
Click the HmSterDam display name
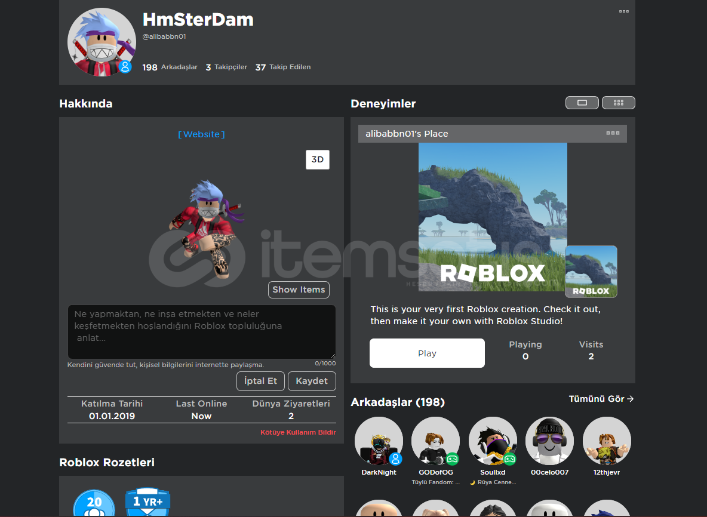(x=198, y=19)
